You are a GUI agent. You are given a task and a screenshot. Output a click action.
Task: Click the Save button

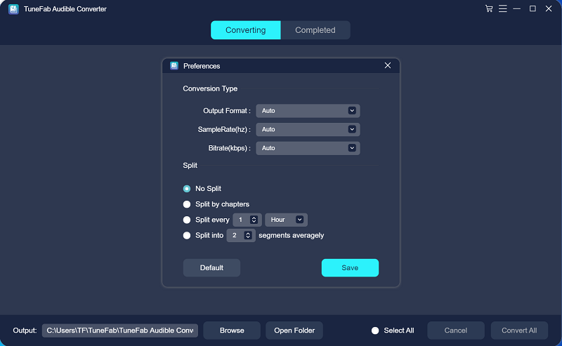coord(350,267)
